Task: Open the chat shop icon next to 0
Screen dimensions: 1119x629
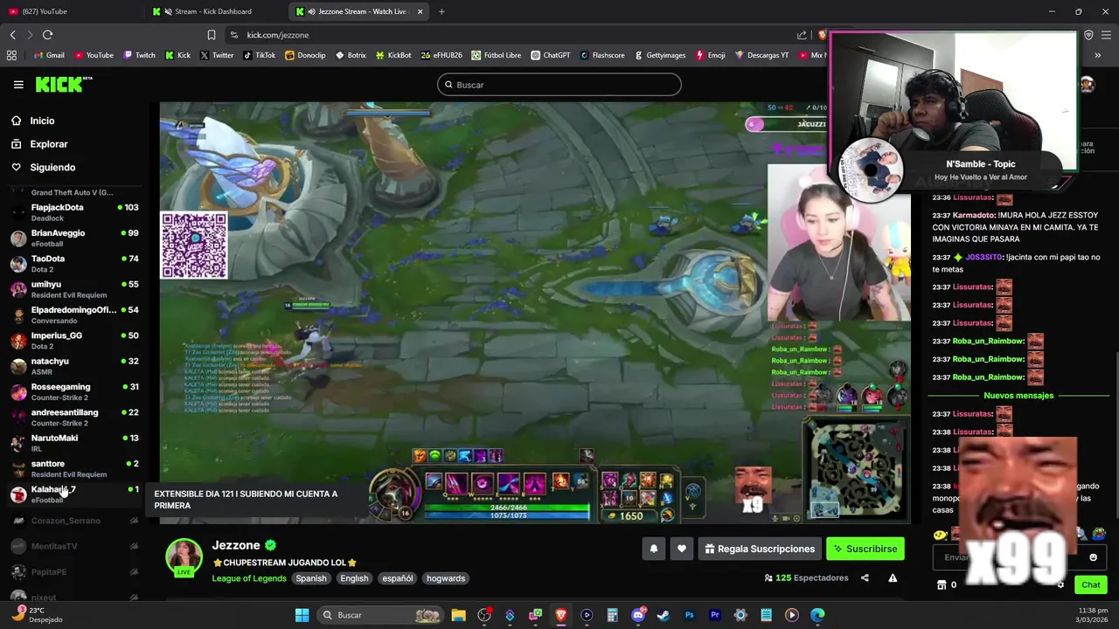Action: [942, 584]
